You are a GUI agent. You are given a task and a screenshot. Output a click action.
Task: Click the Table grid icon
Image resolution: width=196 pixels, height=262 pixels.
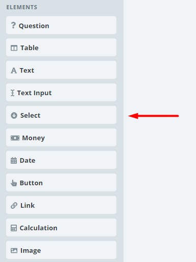[x=14, y=48]
